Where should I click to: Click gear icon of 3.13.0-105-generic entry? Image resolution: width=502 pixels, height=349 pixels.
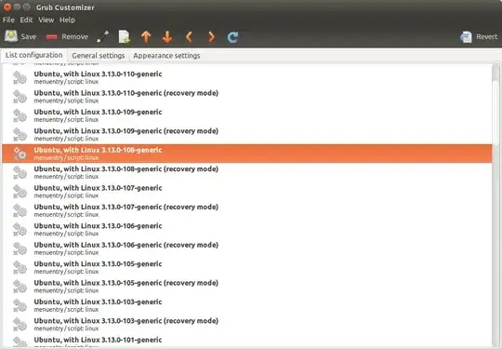tap(20, 267)
